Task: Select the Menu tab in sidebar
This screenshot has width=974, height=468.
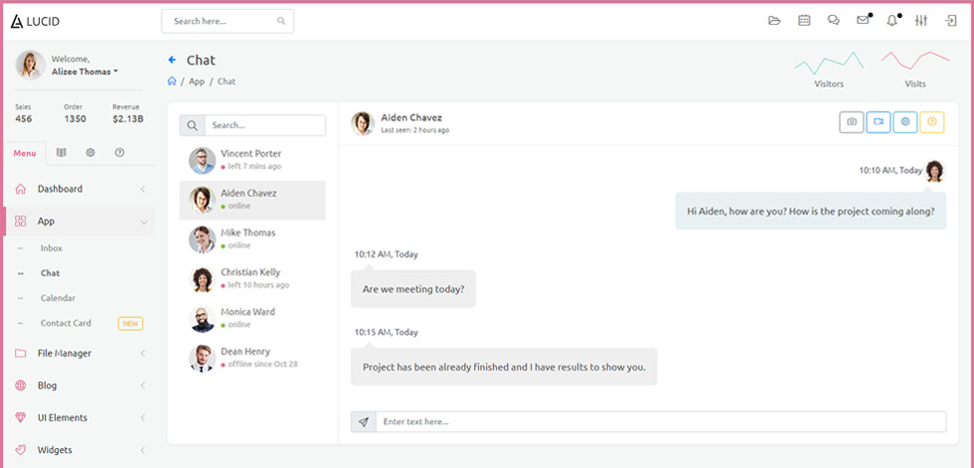Action: point(25,153)
